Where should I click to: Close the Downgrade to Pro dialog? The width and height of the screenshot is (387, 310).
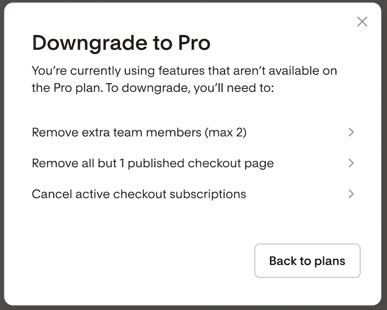(x=362, y=22)
